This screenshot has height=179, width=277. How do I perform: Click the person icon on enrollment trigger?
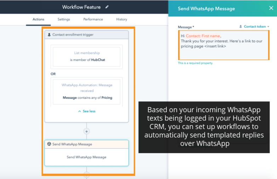(x=49, y=35)
